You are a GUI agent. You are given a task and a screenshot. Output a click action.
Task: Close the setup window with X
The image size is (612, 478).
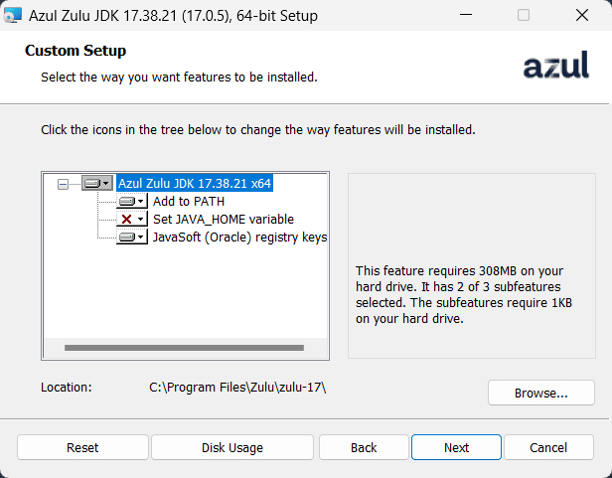(582, 15)
